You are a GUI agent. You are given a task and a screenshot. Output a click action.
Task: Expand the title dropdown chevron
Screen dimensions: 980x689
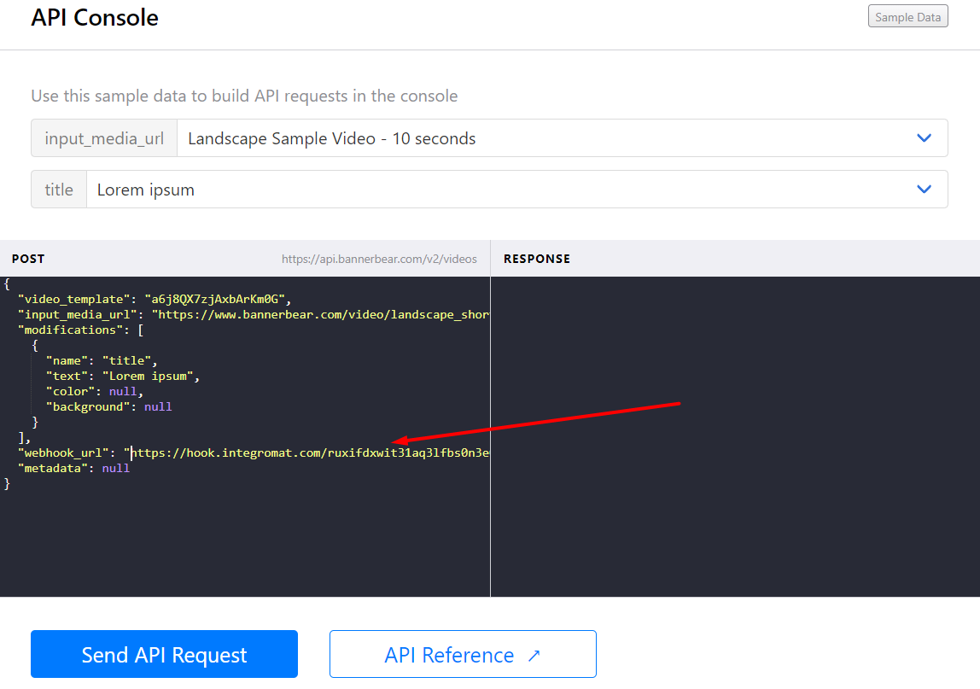(924, 190)
